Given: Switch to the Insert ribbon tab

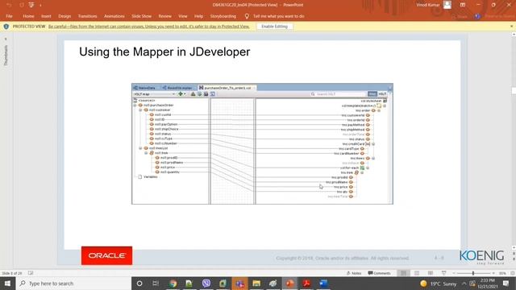Looking at the screenshot, I should tap(46, 16).
